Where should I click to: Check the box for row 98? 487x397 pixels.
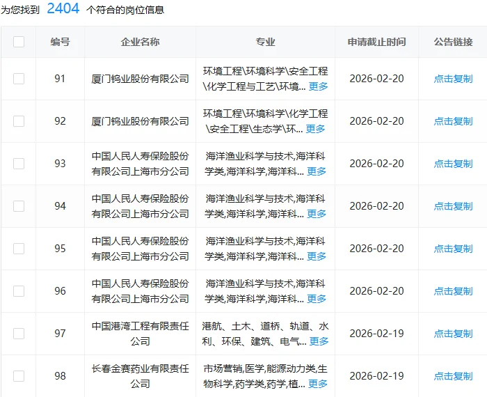pyautogui.click(x=19, y=376)
